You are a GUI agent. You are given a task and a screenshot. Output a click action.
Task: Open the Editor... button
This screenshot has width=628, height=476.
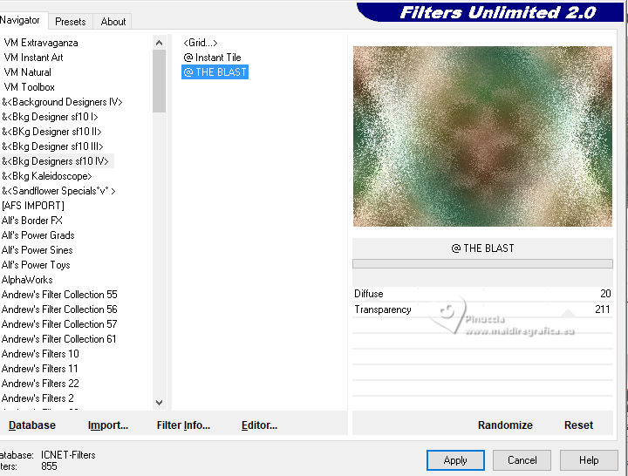point(260,425)
